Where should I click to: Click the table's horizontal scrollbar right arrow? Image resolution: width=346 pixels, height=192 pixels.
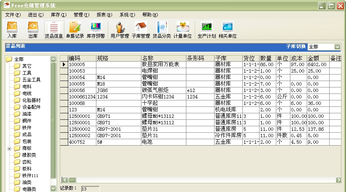click(338, 180)
